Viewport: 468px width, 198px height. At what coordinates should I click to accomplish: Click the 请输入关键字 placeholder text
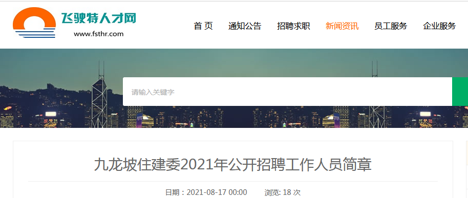tap(153, 92)
